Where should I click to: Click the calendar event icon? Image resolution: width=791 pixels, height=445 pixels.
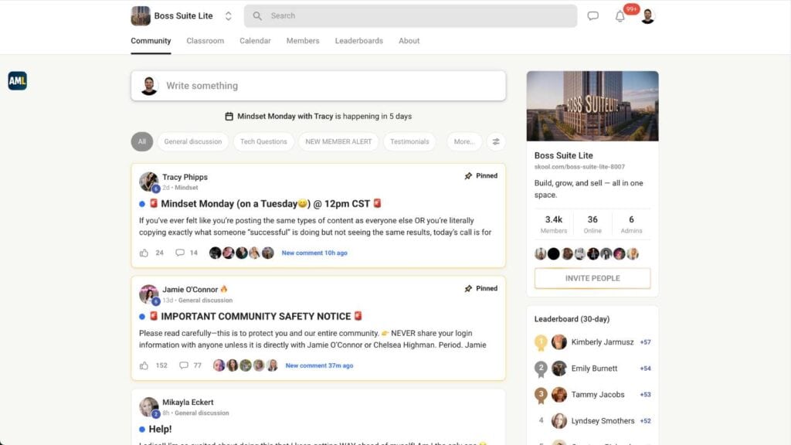[x=229, y=117]
